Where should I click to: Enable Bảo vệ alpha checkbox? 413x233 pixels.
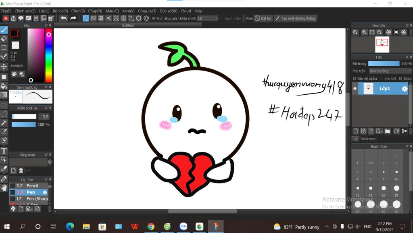355,79
